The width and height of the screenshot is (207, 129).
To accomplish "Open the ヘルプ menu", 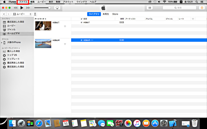I will [93, 2].
